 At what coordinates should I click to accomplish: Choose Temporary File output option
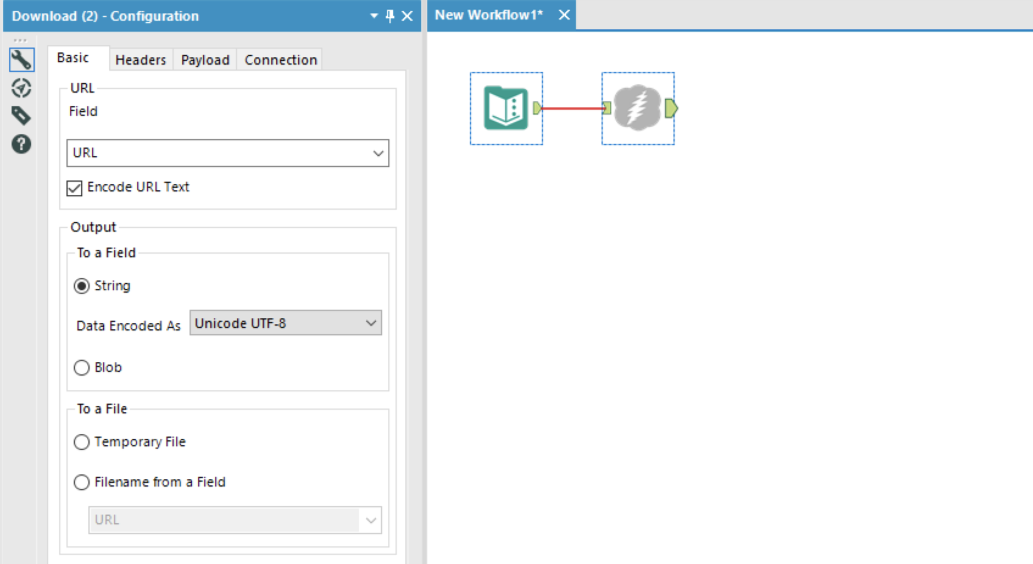pos(82,442)
